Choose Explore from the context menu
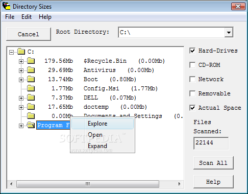This screenshot has width=248, height=194. point(103,124)
